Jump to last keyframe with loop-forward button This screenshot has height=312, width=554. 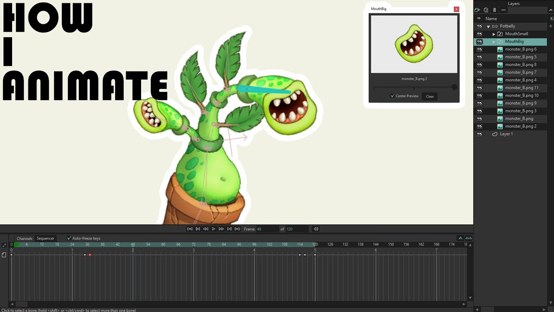[237, 229]
